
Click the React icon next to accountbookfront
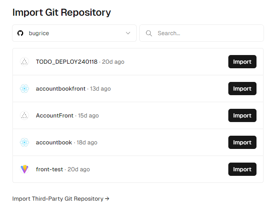coord(24,89)
